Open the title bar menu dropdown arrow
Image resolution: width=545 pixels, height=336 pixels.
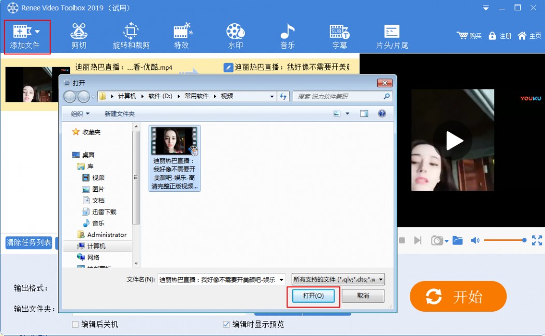[485, 8]
